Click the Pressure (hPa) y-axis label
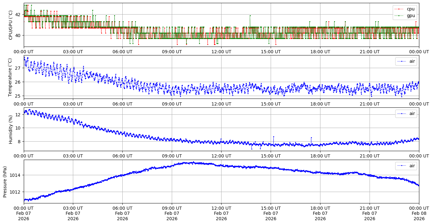Screen dimensions: 432x224 point(5,182)
